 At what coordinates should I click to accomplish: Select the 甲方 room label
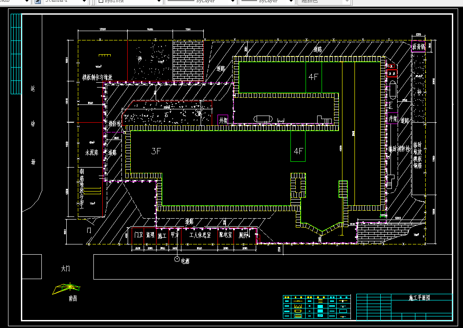175,235
